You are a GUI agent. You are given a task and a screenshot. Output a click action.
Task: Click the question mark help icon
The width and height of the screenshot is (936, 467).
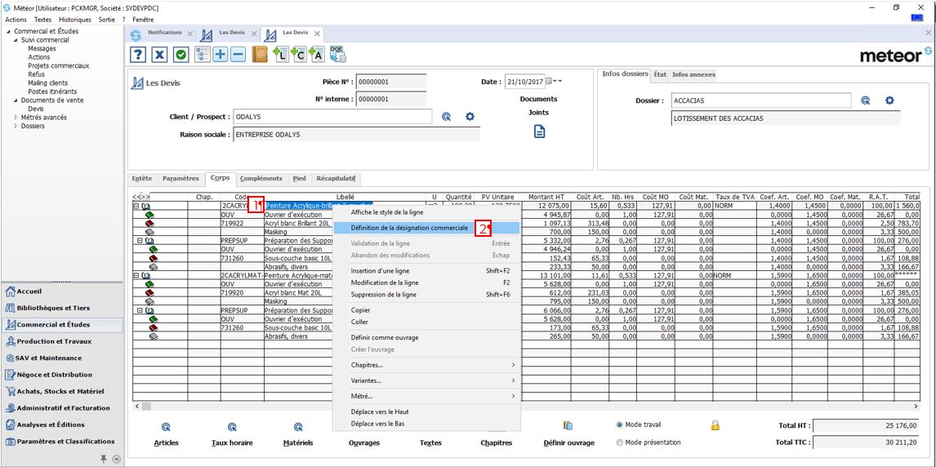pos(139,55)
